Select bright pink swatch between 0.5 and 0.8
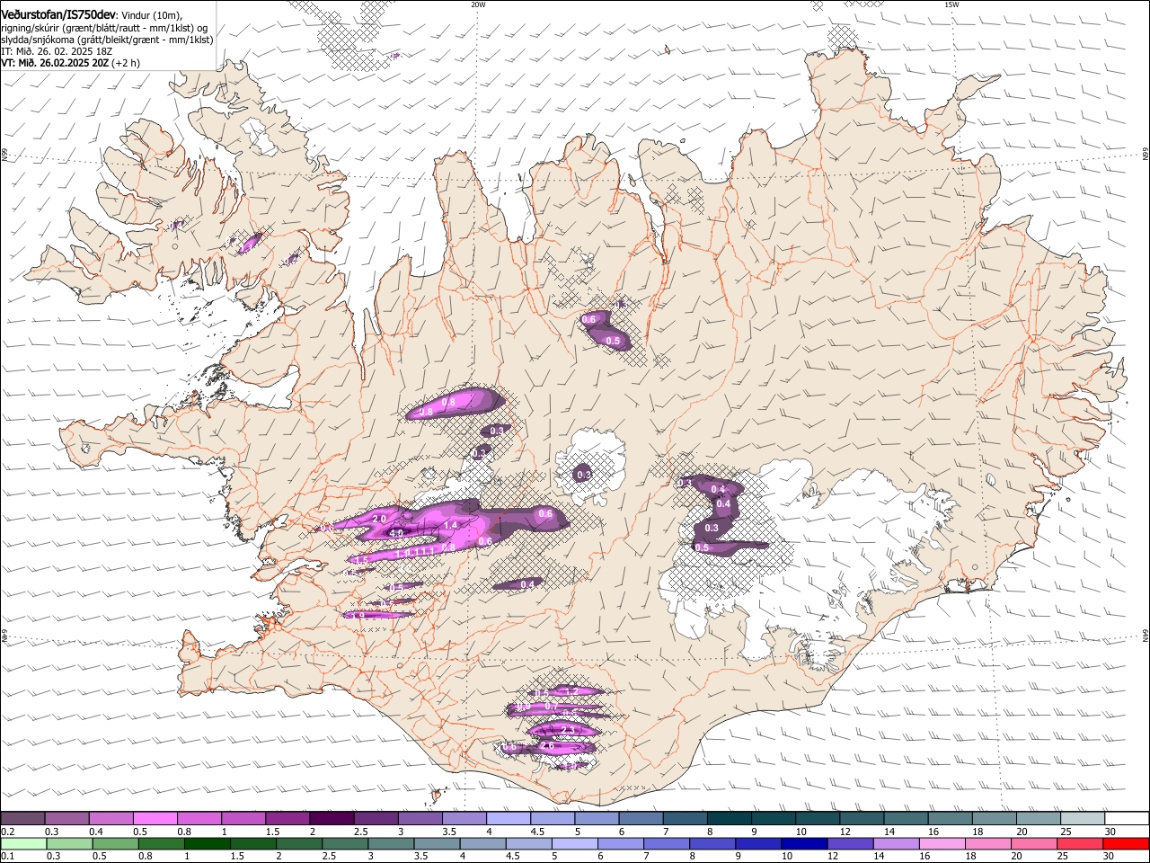1150x863 pixels. (155, 819)
